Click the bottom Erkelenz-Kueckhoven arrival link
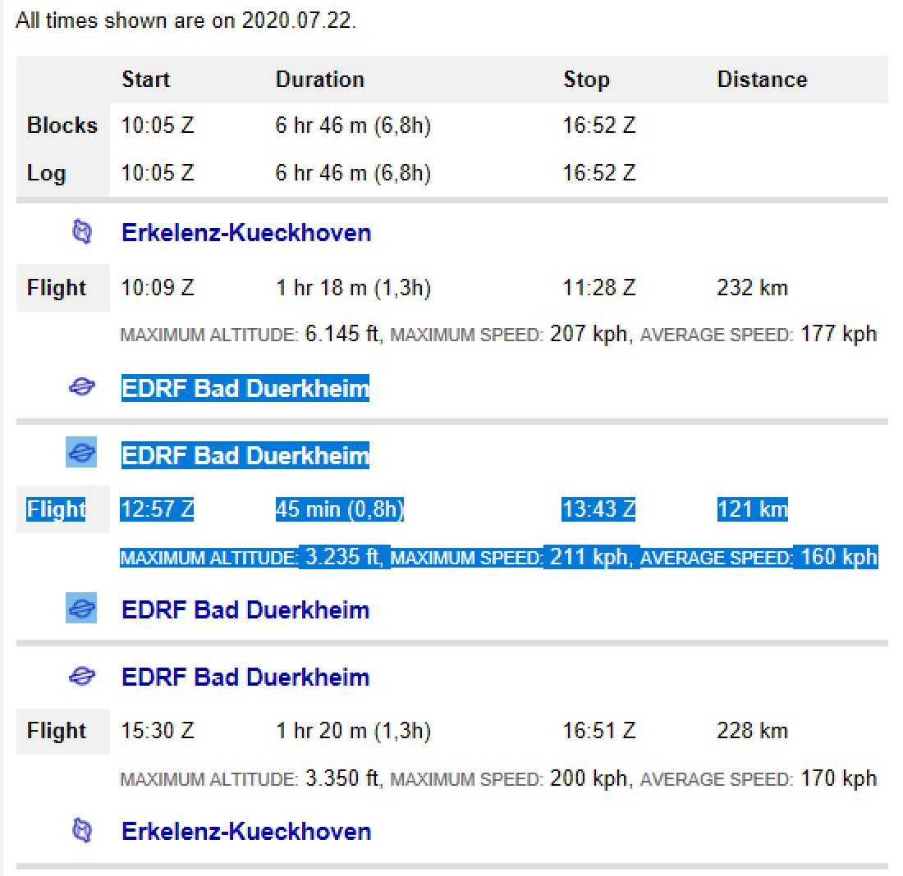Viewport: 903px width, 876px height. [x=245, y=831]
